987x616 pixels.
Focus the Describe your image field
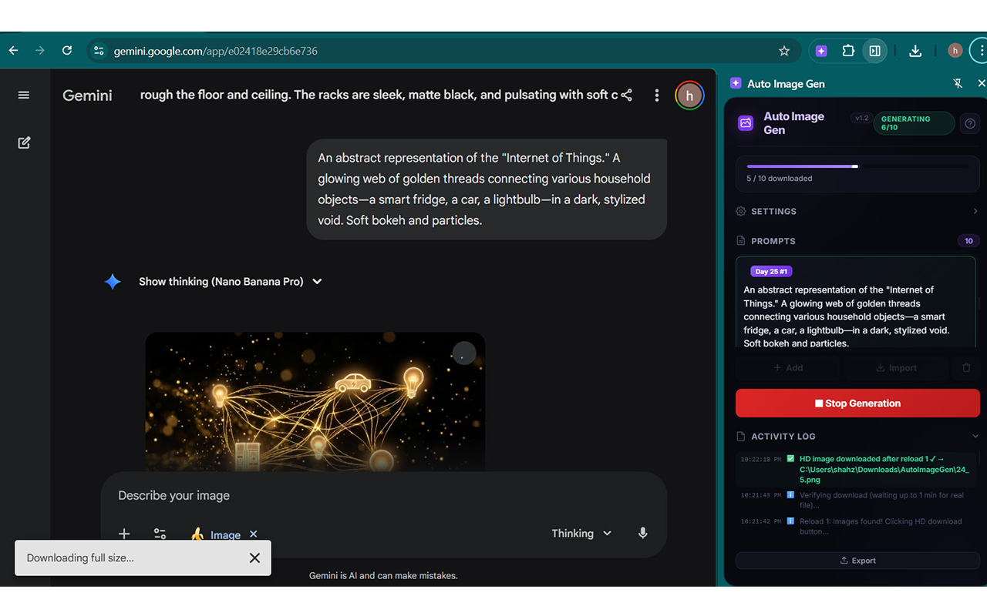pyautogui.click(x=383, y=496)
